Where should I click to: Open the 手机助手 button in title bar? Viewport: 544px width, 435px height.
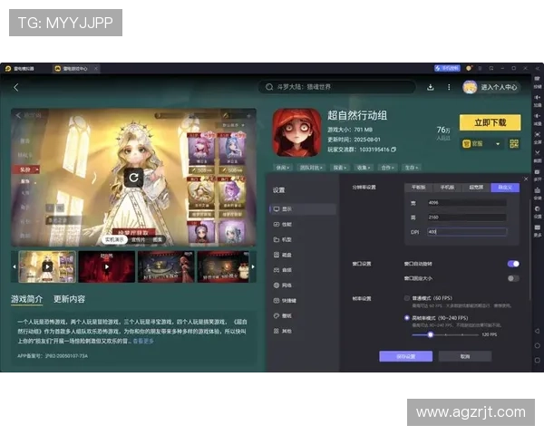click(x=447, y=68)
